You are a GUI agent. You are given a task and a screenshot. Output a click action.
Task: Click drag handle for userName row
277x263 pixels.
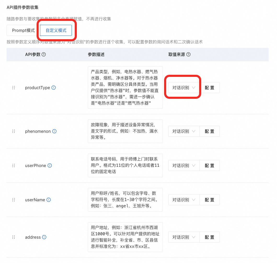14,200
